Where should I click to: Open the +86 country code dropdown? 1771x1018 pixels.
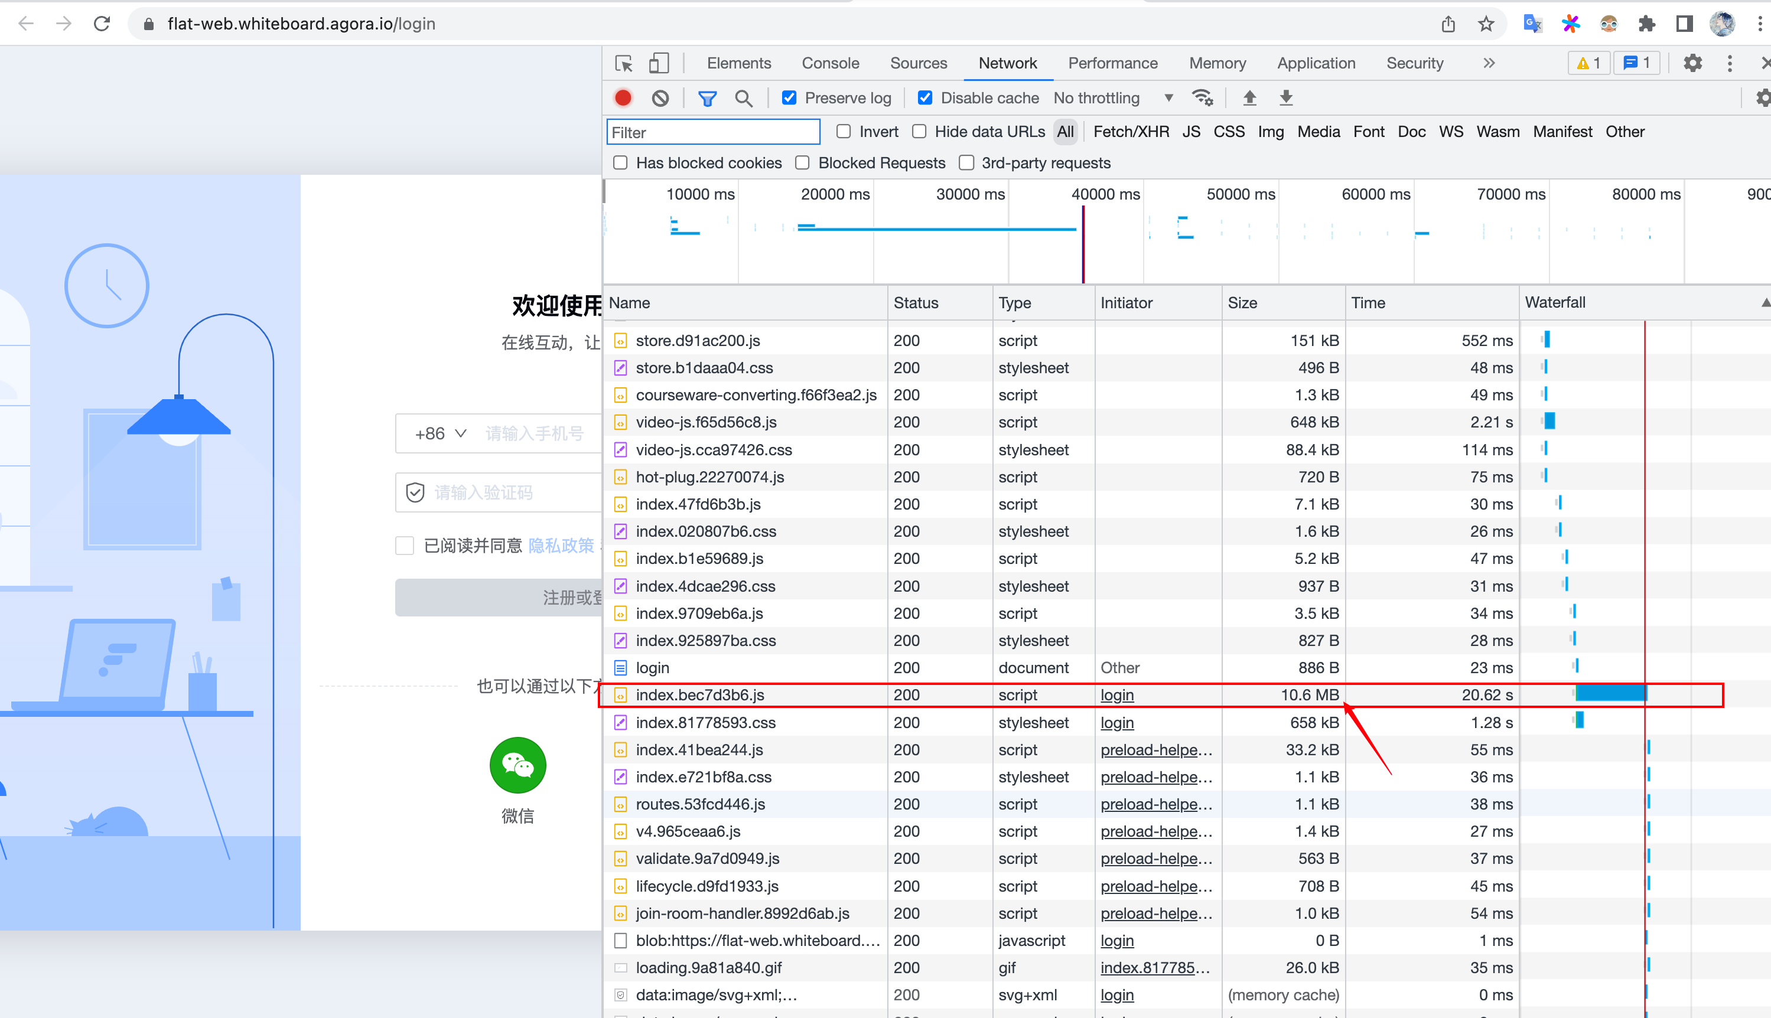(x=441, y=433)
